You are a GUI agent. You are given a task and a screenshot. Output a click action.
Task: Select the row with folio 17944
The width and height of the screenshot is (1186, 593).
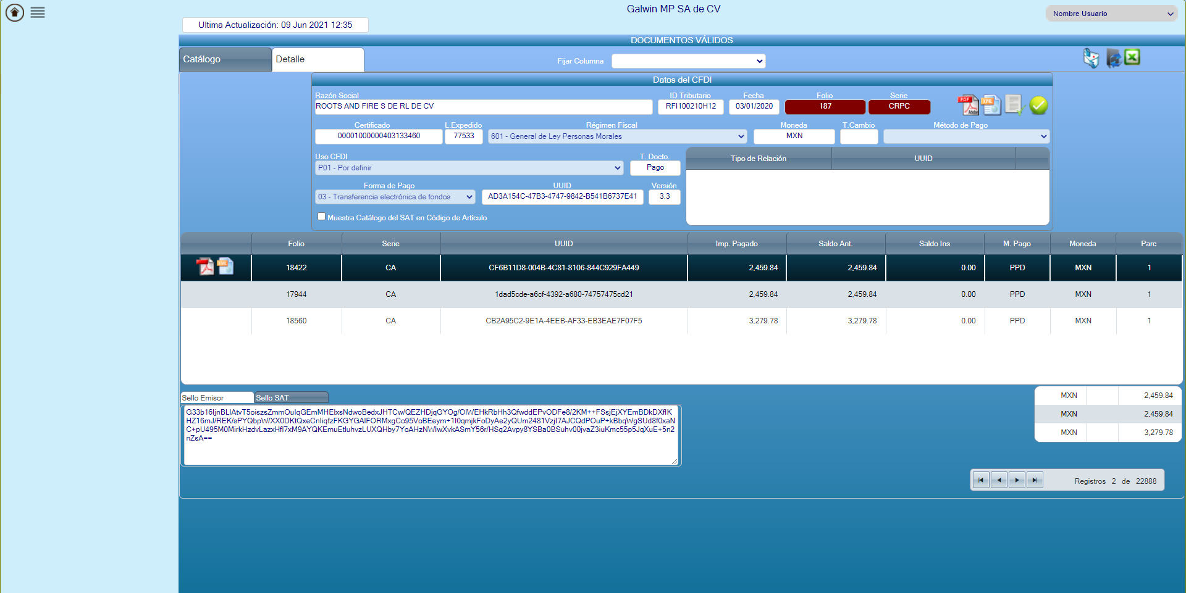681,294
